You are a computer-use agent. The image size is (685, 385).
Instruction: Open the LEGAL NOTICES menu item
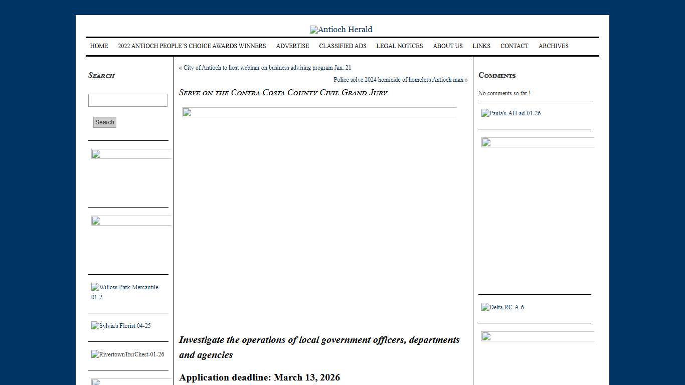click(x=399, y=46)
